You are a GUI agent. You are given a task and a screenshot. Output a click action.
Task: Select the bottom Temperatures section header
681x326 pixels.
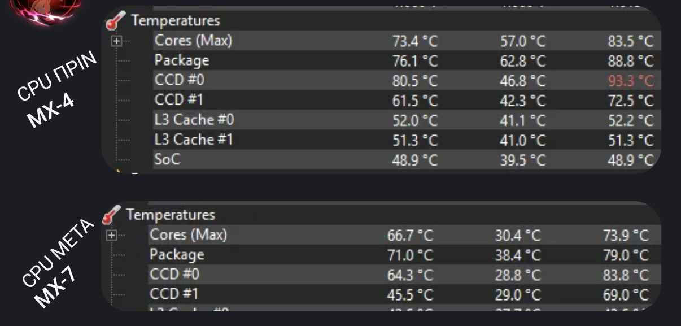[171, 215]
